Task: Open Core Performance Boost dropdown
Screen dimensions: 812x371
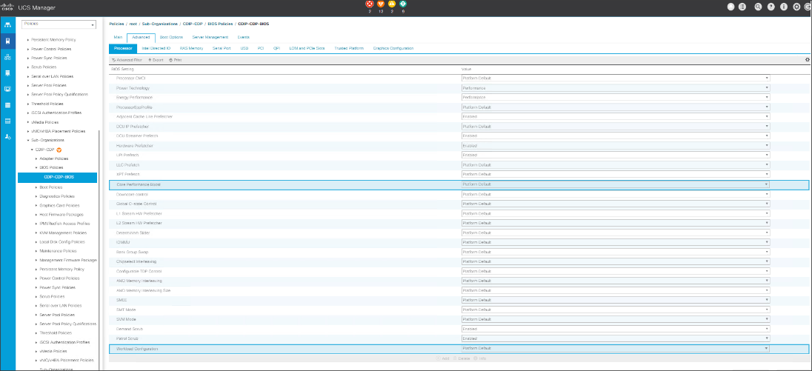Action: (x=615, y=184)
